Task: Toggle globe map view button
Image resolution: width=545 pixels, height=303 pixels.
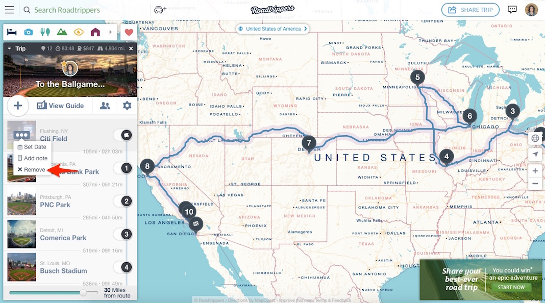Action: [x=535, y=138]
